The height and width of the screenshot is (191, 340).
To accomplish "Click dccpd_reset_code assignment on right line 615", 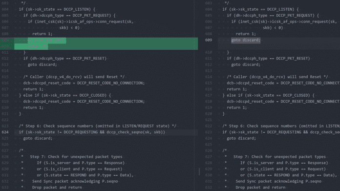I will (283, 83).
